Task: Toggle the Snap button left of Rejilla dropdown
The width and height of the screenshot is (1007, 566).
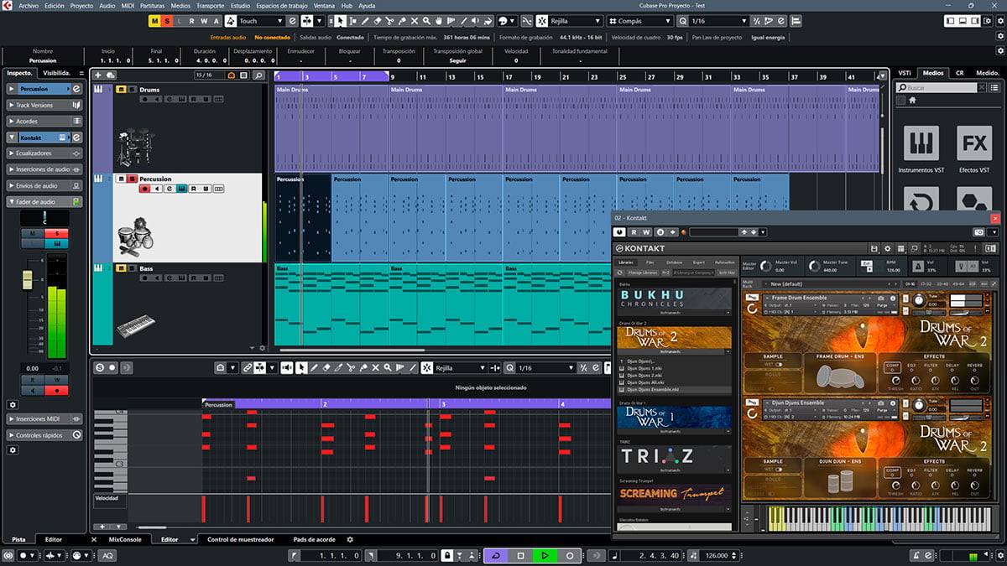Action: point(542,21)
